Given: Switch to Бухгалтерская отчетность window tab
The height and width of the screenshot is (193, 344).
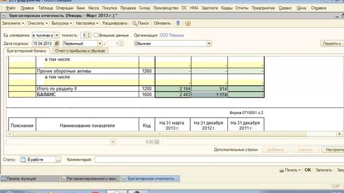Looking at the screenshot, I should (150, 179).
